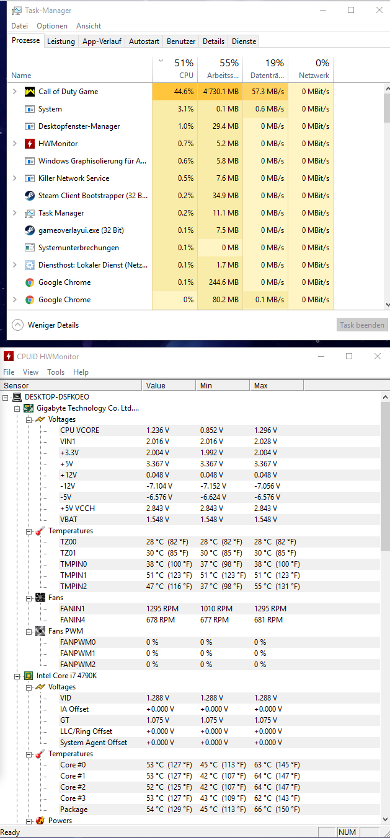Sort processes by Arbeitsspeicher column
The image size is (390, 838).
pyautogui.click(x=220, y=69)
